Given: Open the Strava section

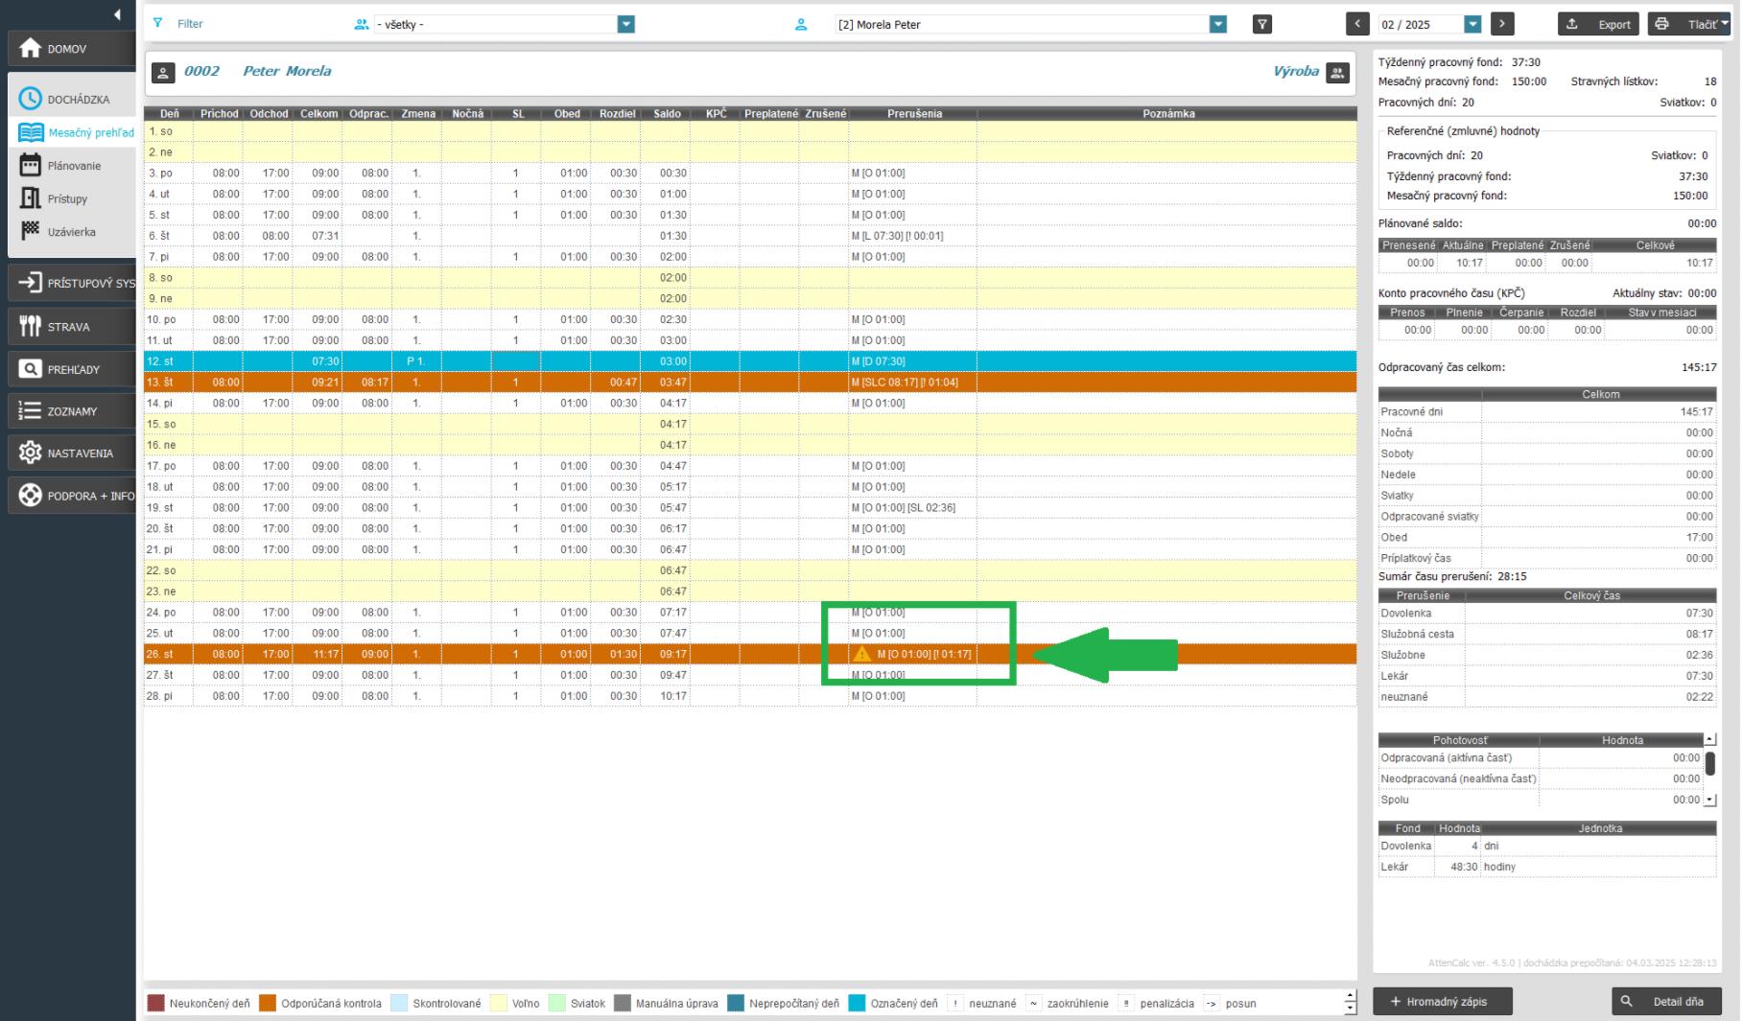Looking at the screenshot, I should coord(69,327).
